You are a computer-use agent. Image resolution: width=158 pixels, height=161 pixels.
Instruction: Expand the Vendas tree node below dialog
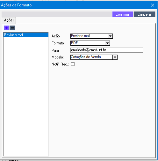(4, 160)
